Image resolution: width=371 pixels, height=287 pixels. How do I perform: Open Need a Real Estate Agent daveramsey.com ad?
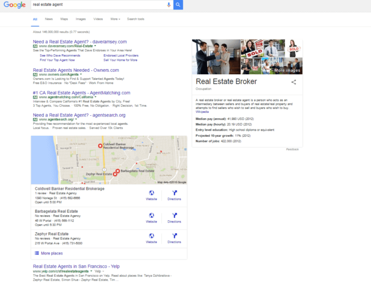(80, 42)
